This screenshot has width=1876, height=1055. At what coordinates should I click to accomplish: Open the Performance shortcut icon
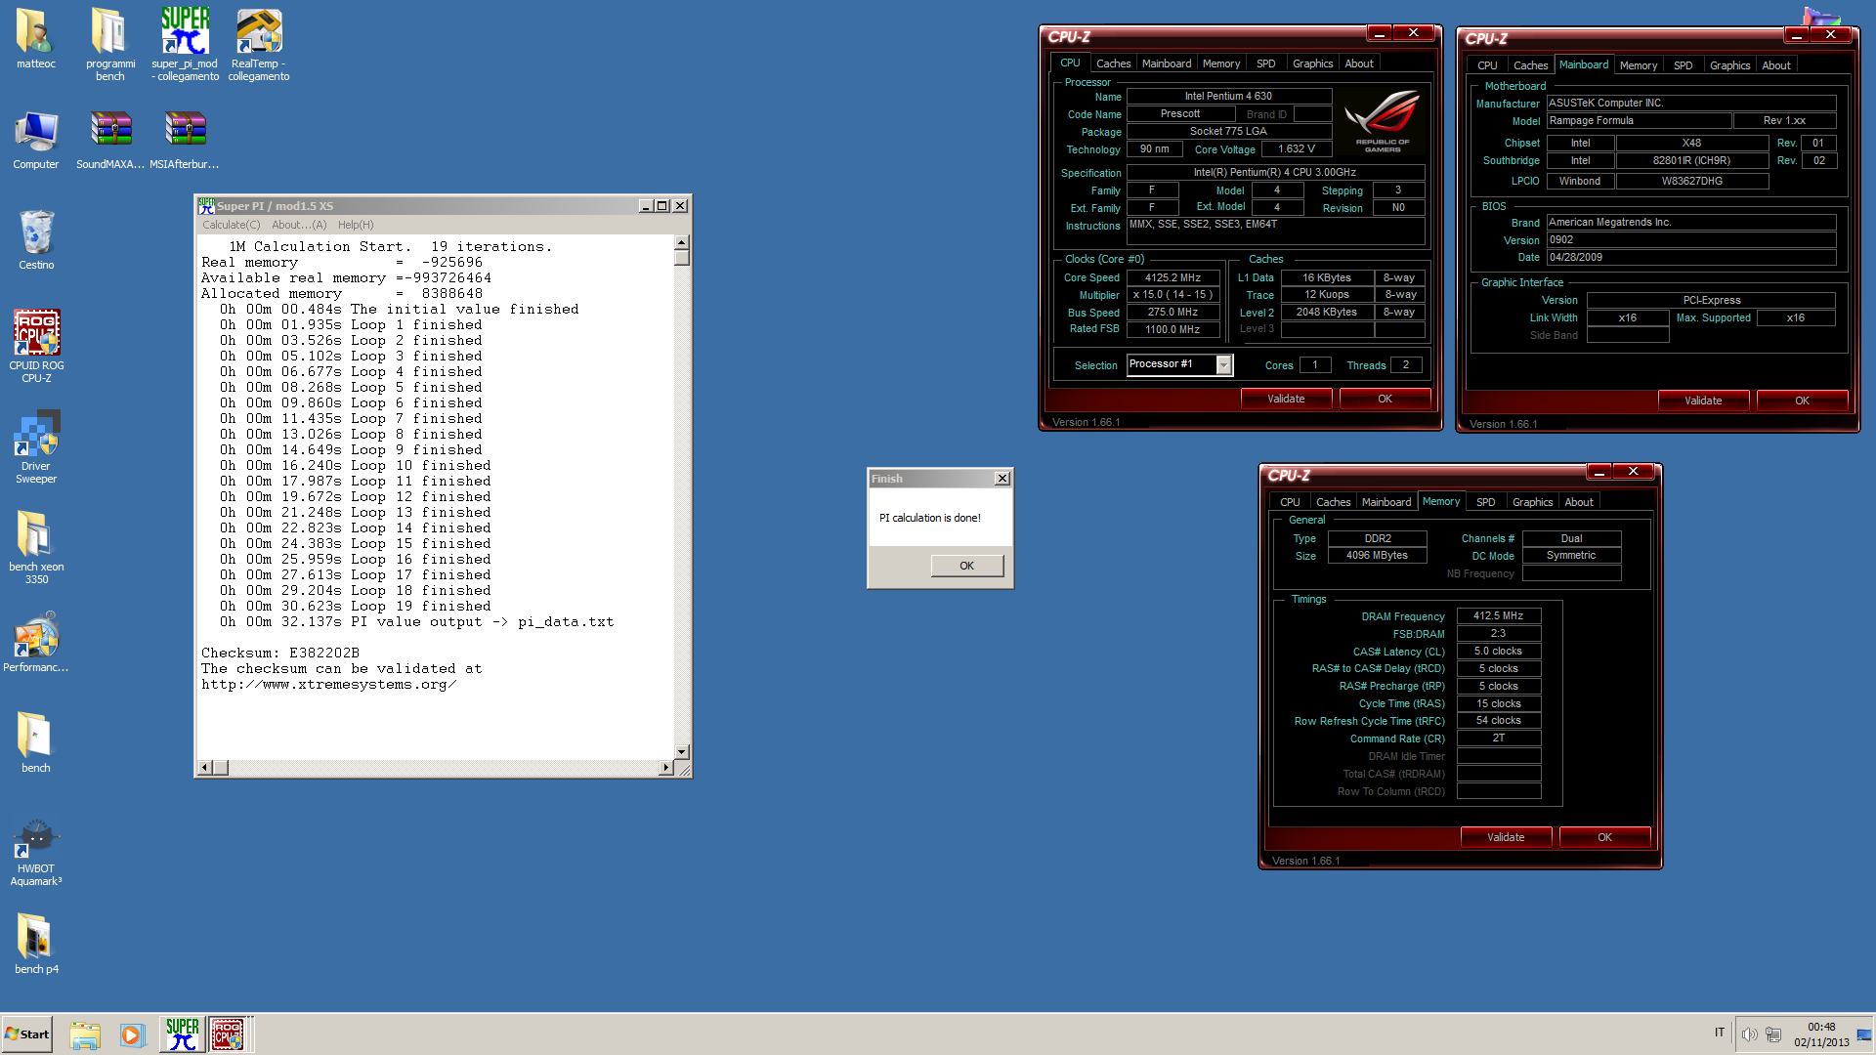click(x=36, y=643)
